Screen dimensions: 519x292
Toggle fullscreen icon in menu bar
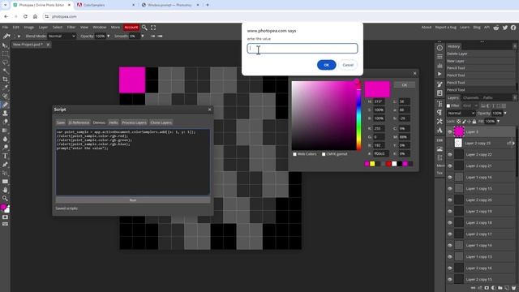[153, 28]
